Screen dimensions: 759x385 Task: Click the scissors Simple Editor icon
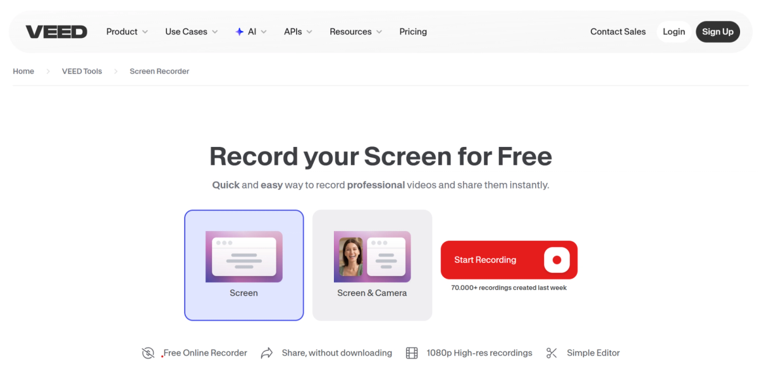pos(552,353)
